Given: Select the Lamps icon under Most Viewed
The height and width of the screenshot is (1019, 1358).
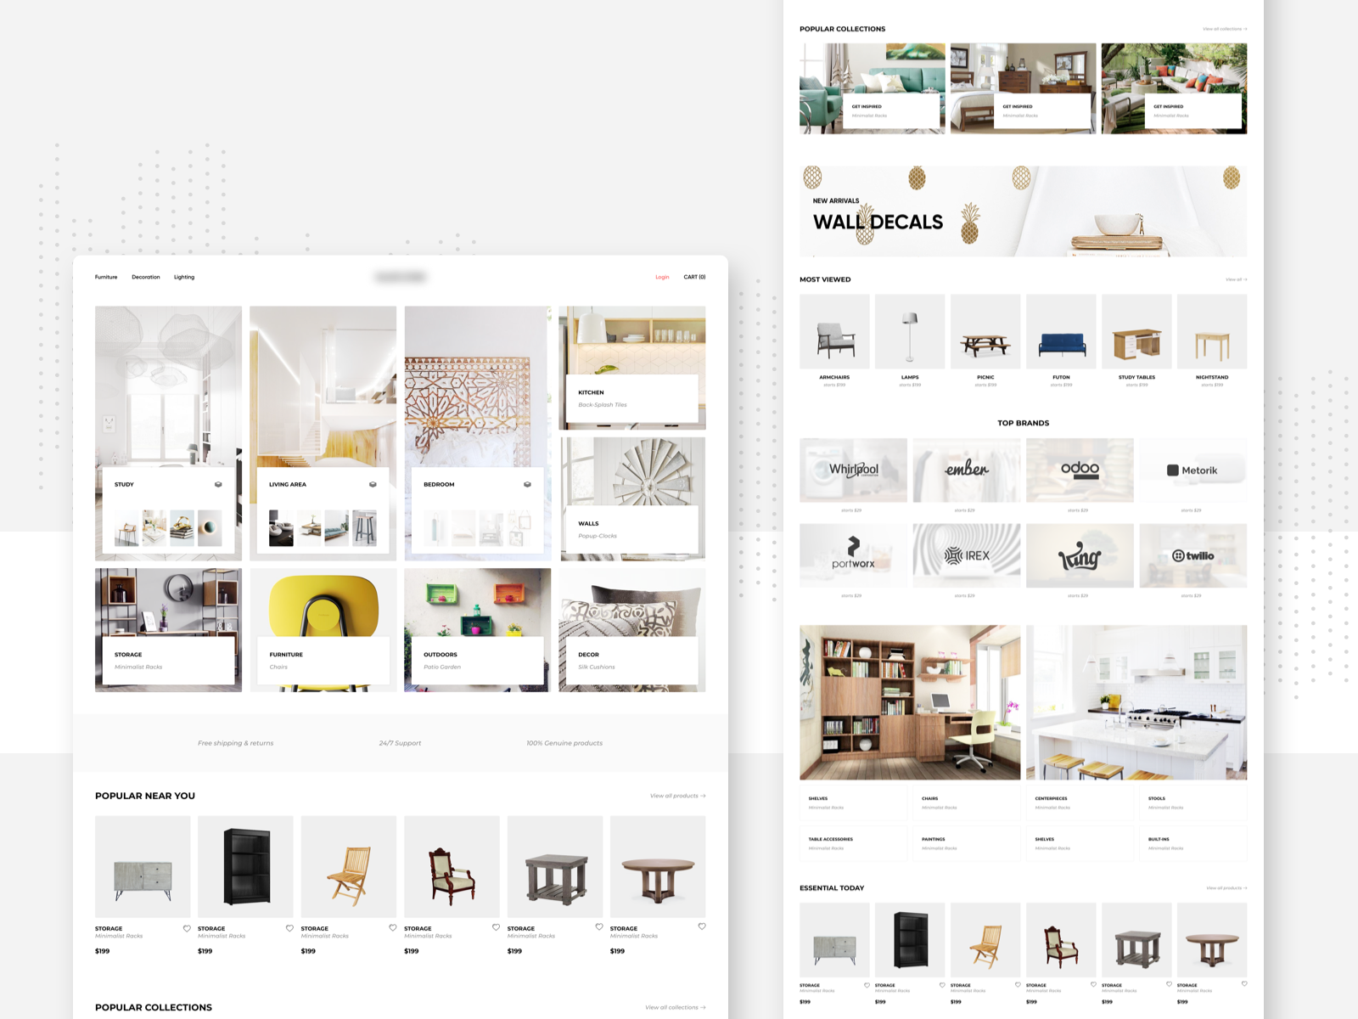Looking at the screenshot, I should pos(910,331).
